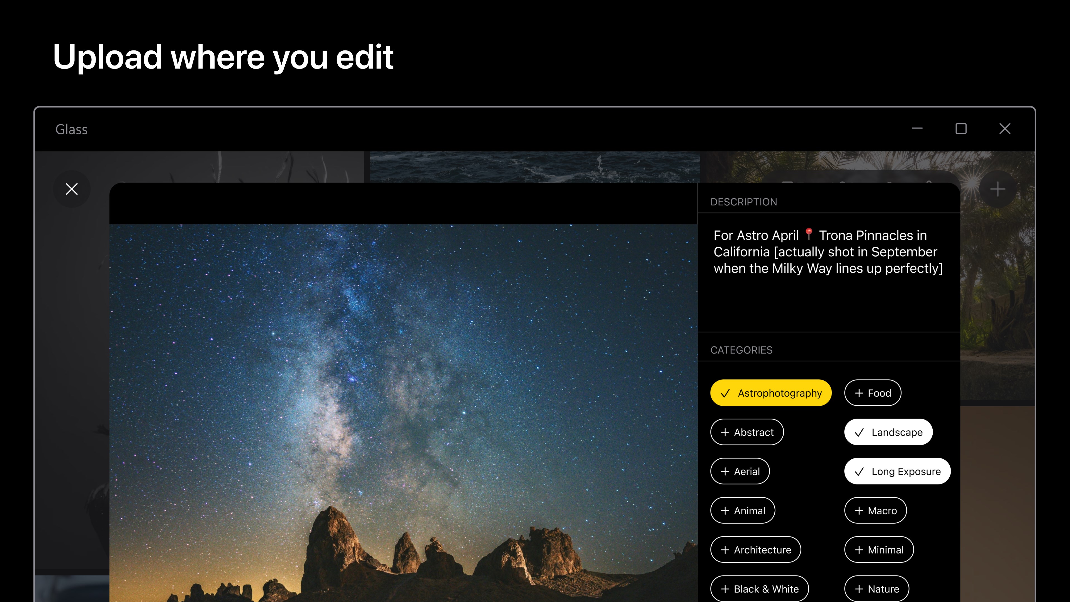Add the Animal category
This screenshot has height=602, width=1070.
[743, 510]
